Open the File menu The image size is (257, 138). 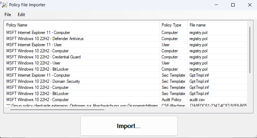click(8, 15)
